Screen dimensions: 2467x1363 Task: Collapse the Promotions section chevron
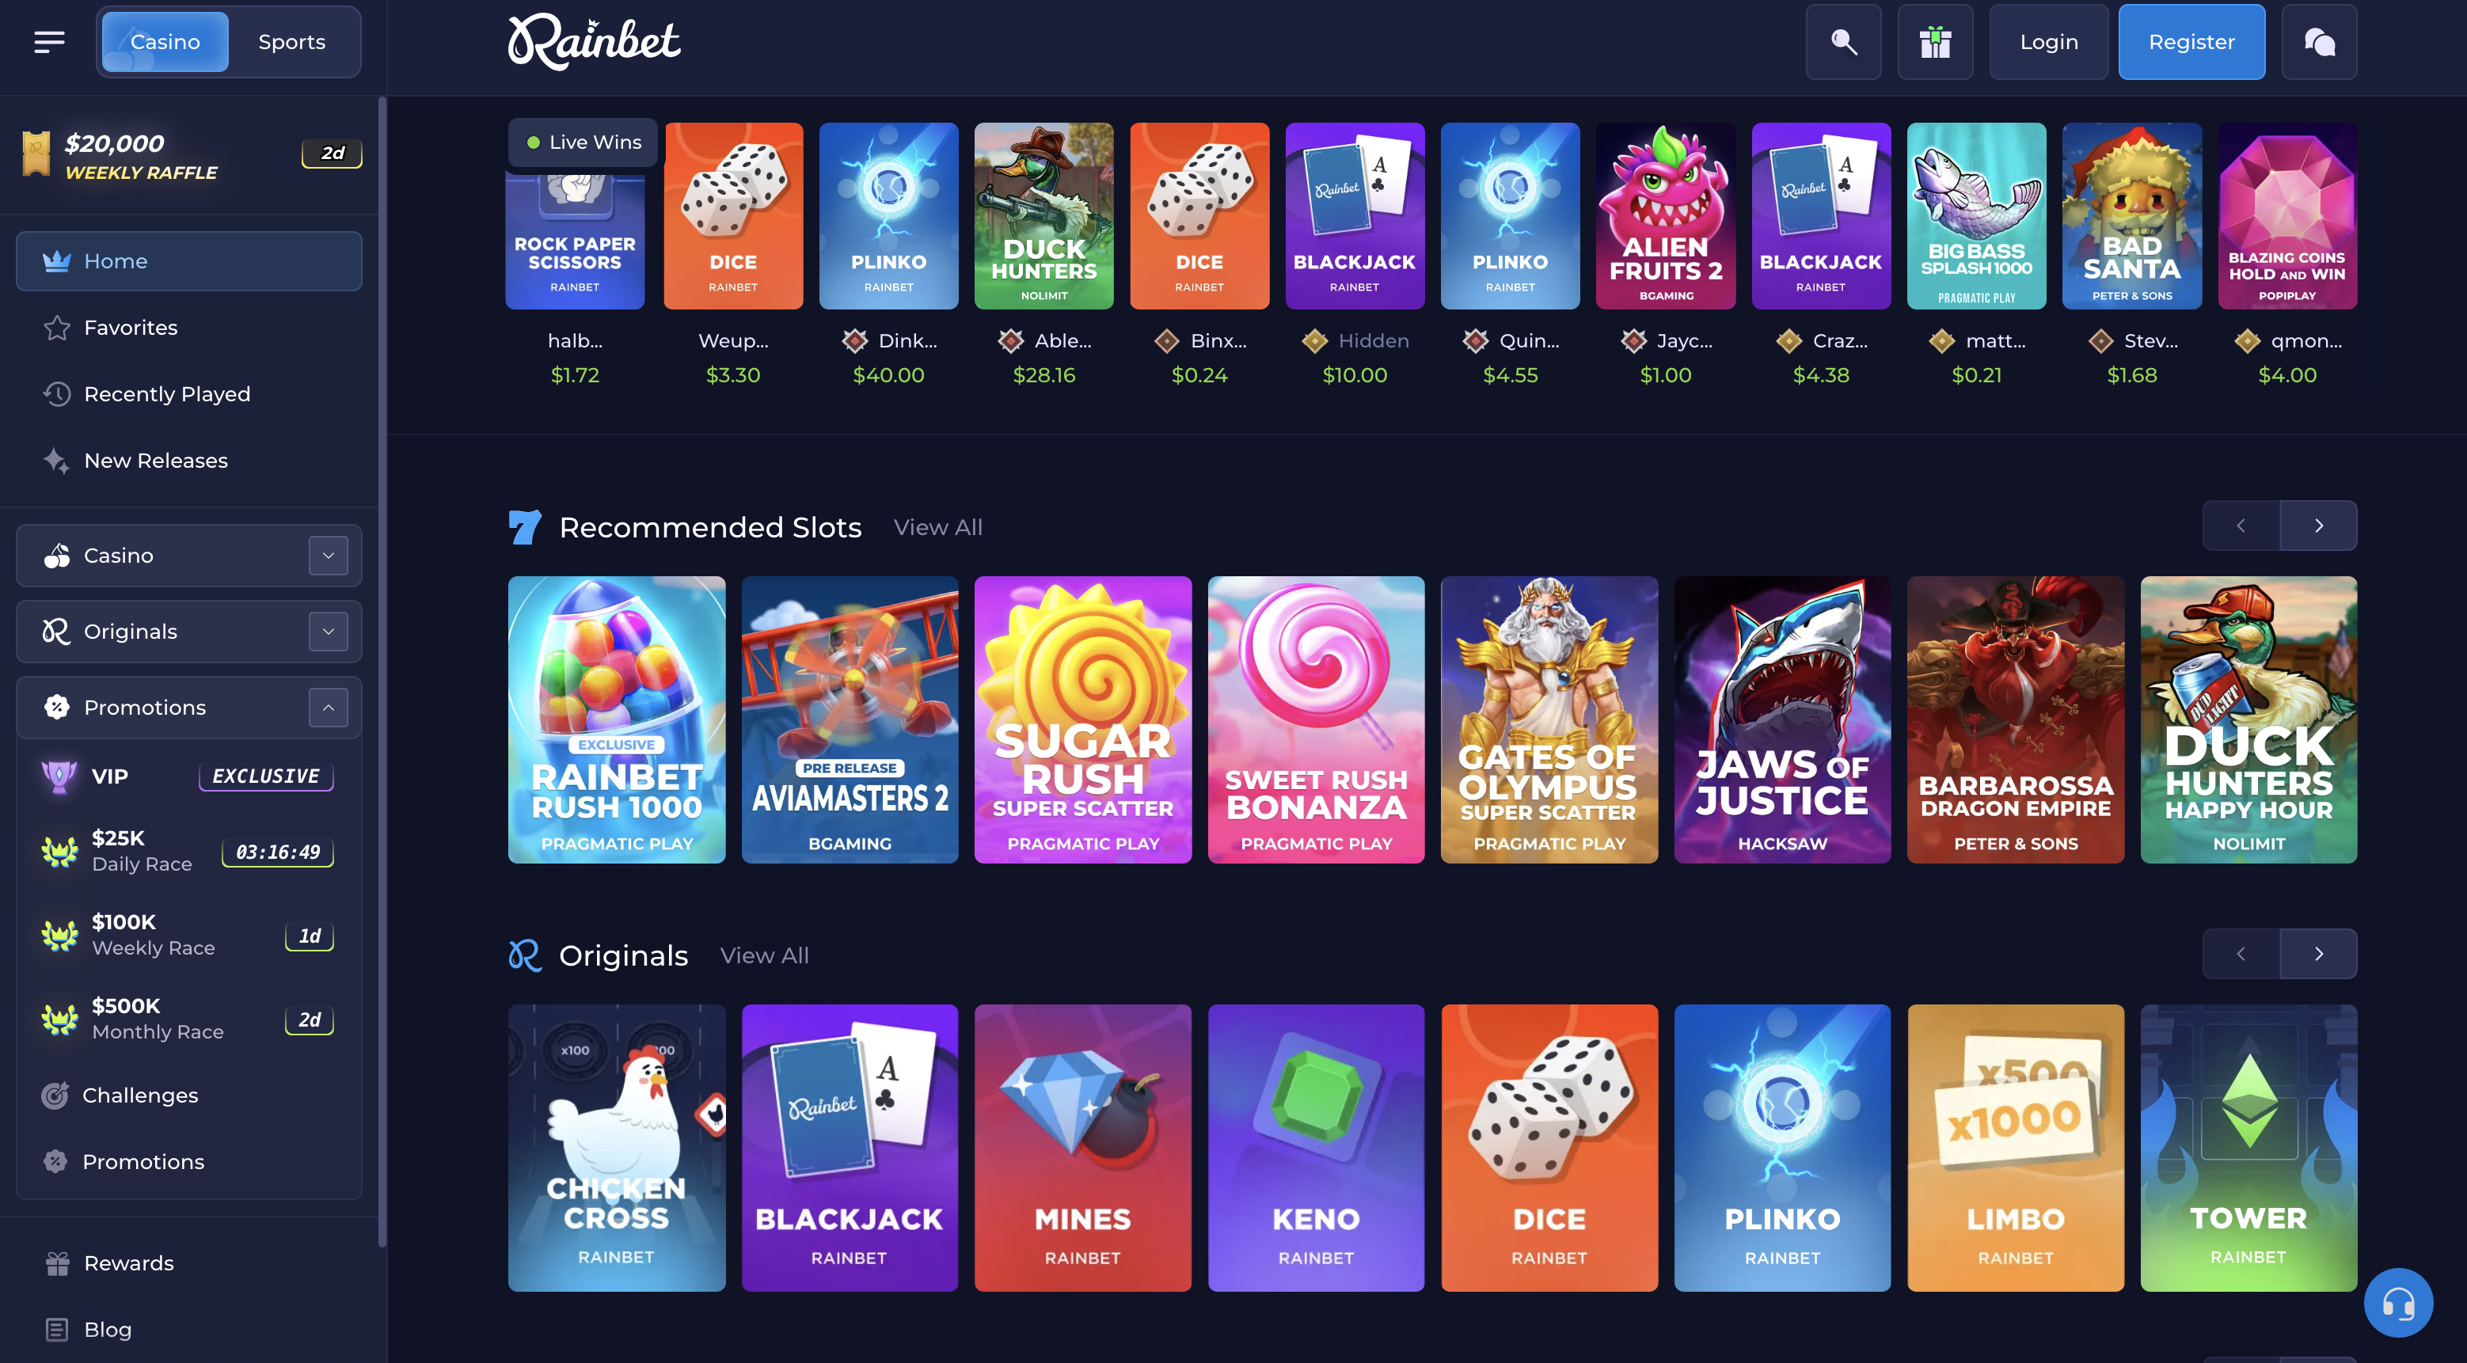click(x=329, y=708)
